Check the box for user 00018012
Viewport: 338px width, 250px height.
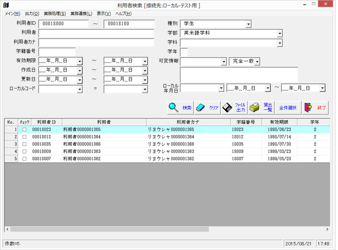click(x=25, y=137)
